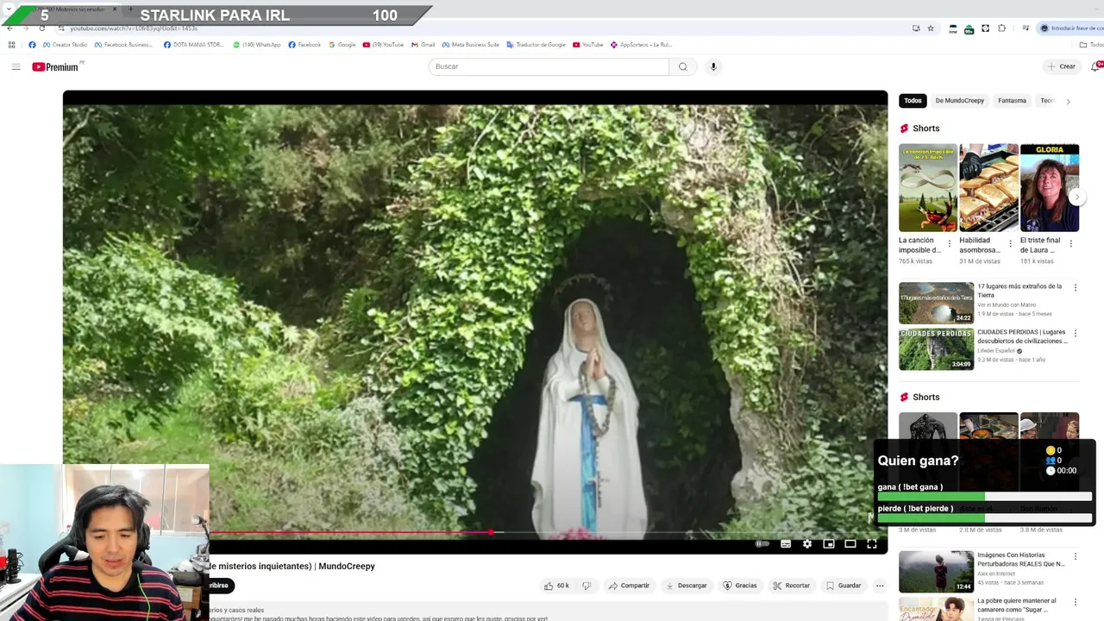Save video with the Guardar button
This screenshot has height=621, width=1104.
tap(844, 586)
